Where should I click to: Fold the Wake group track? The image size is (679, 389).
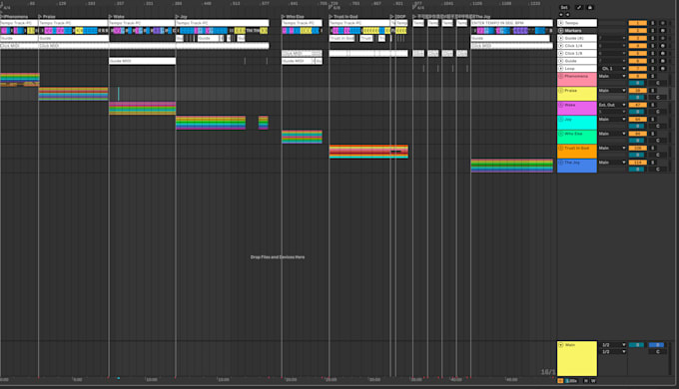(x=561, y=105)
